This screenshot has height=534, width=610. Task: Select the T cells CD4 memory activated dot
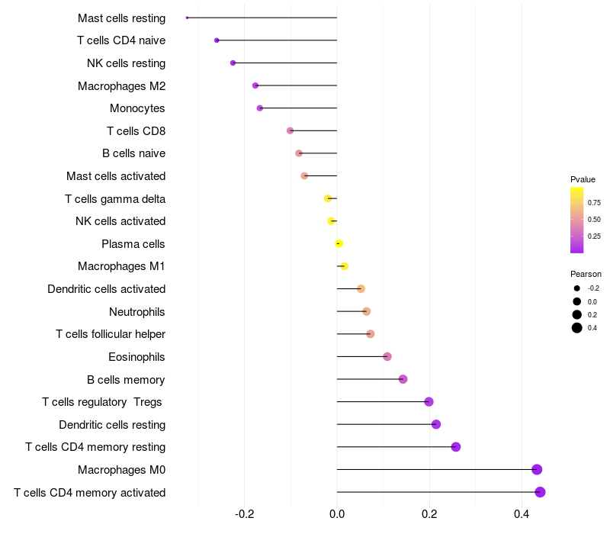[x=540, y=492]
